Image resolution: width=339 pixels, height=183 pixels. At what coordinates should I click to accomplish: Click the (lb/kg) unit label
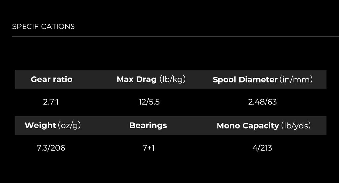pyautogui.click(x=172, y=79)
